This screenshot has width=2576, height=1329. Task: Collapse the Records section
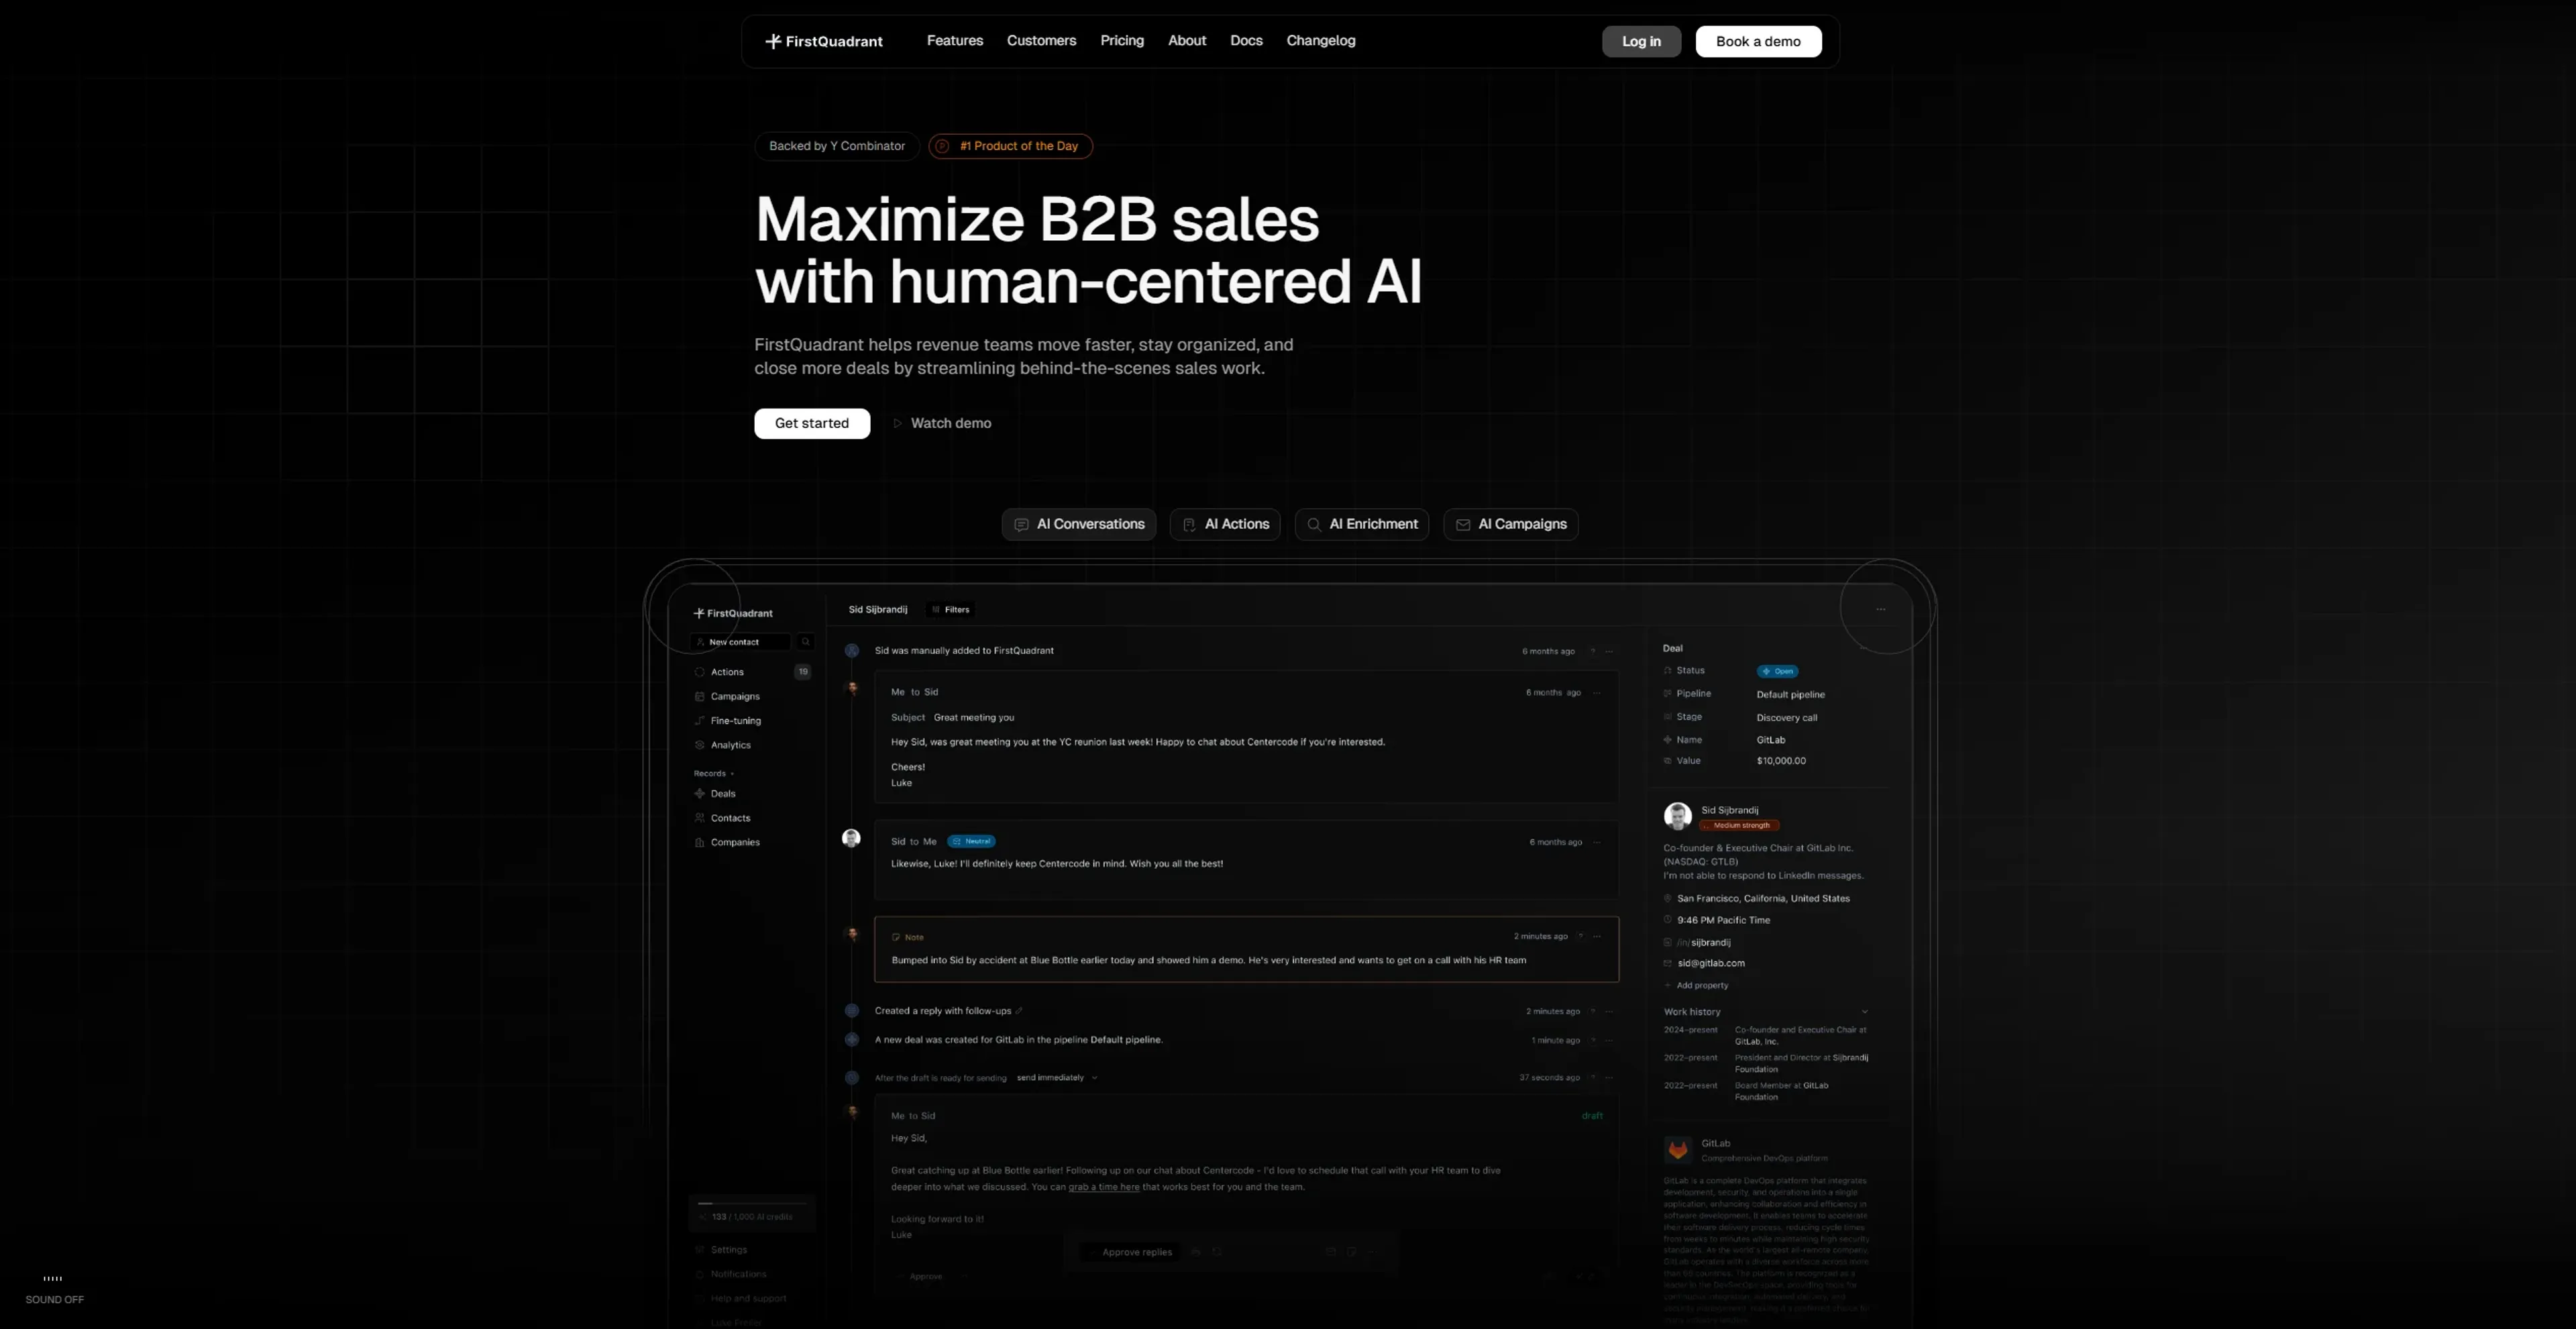(x=714, y=773)
